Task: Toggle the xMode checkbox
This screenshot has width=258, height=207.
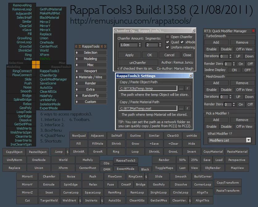Action: point(182,42)
